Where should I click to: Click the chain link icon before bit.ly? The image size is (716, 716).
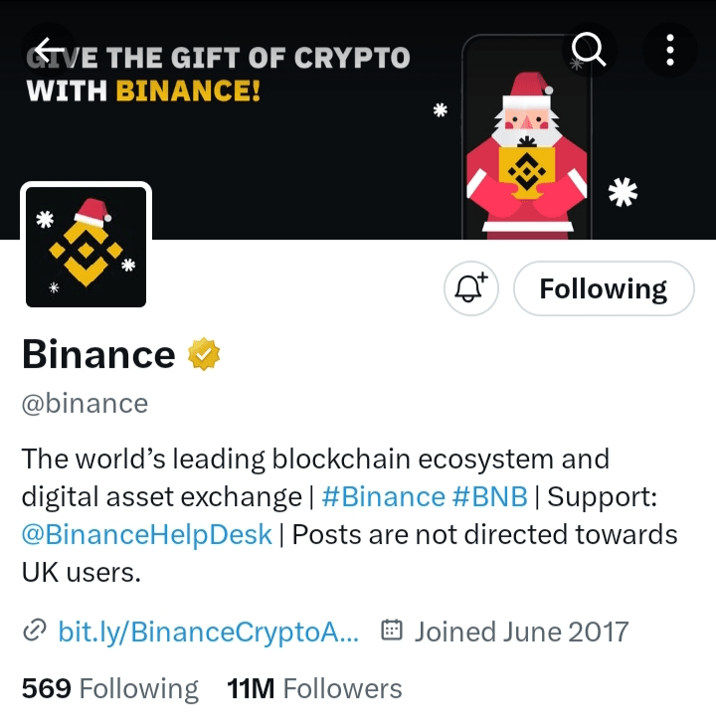point(36,631)
